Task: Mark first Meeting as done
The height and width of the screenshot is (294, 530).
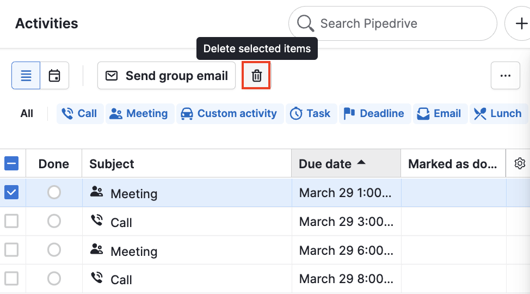Action: tap(54, 192)
